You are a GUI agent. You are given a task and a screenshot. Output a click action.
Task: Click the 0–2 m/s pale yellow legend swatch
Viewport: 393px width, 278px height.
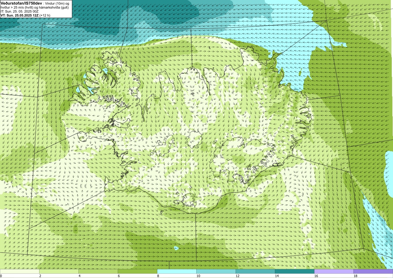[x=20, y=271]
